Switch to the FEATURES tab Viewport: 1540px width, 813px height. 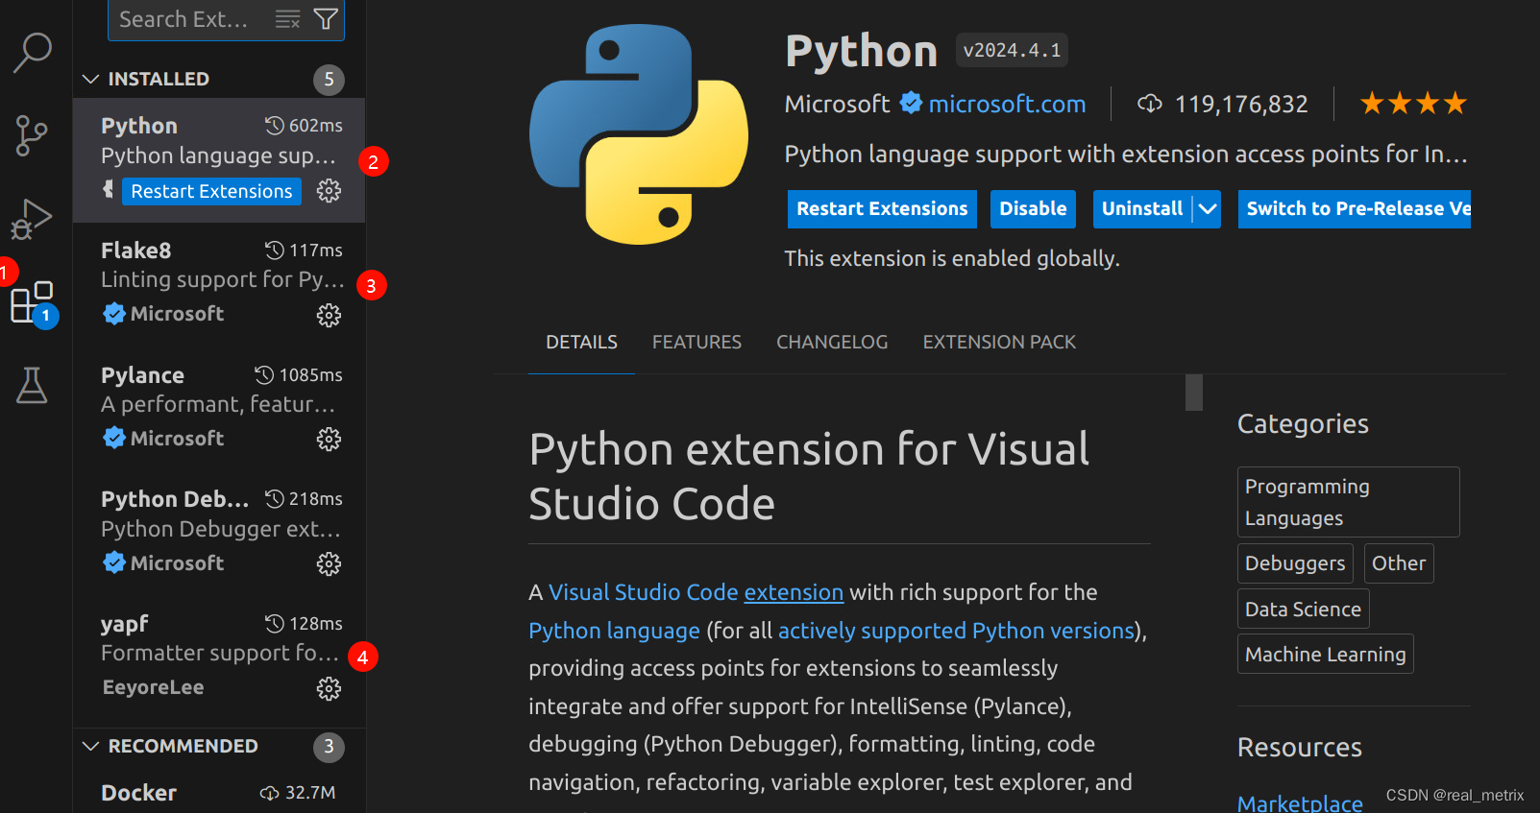(697, 342)
